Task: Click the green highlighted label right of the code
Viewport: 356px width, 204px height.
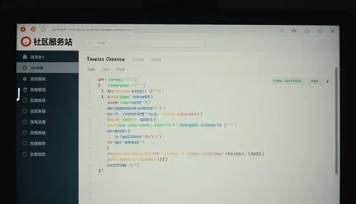Action: [287, 81]
